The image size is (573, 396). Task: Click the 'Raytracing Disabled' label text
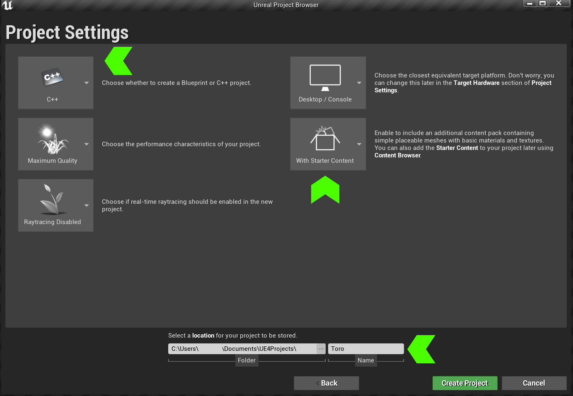[x=53, y=222]
